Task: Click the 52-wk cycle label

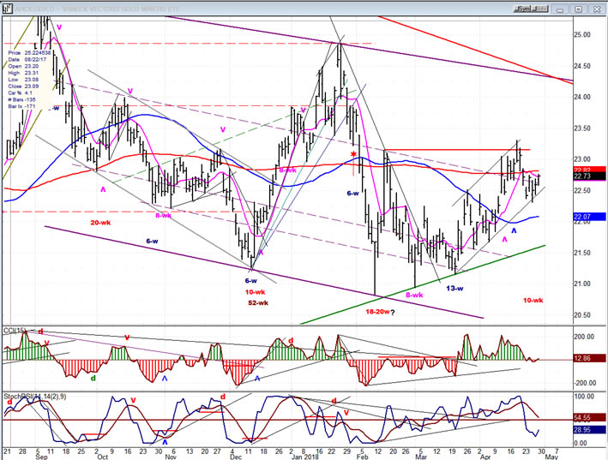Action: [258, 303]
